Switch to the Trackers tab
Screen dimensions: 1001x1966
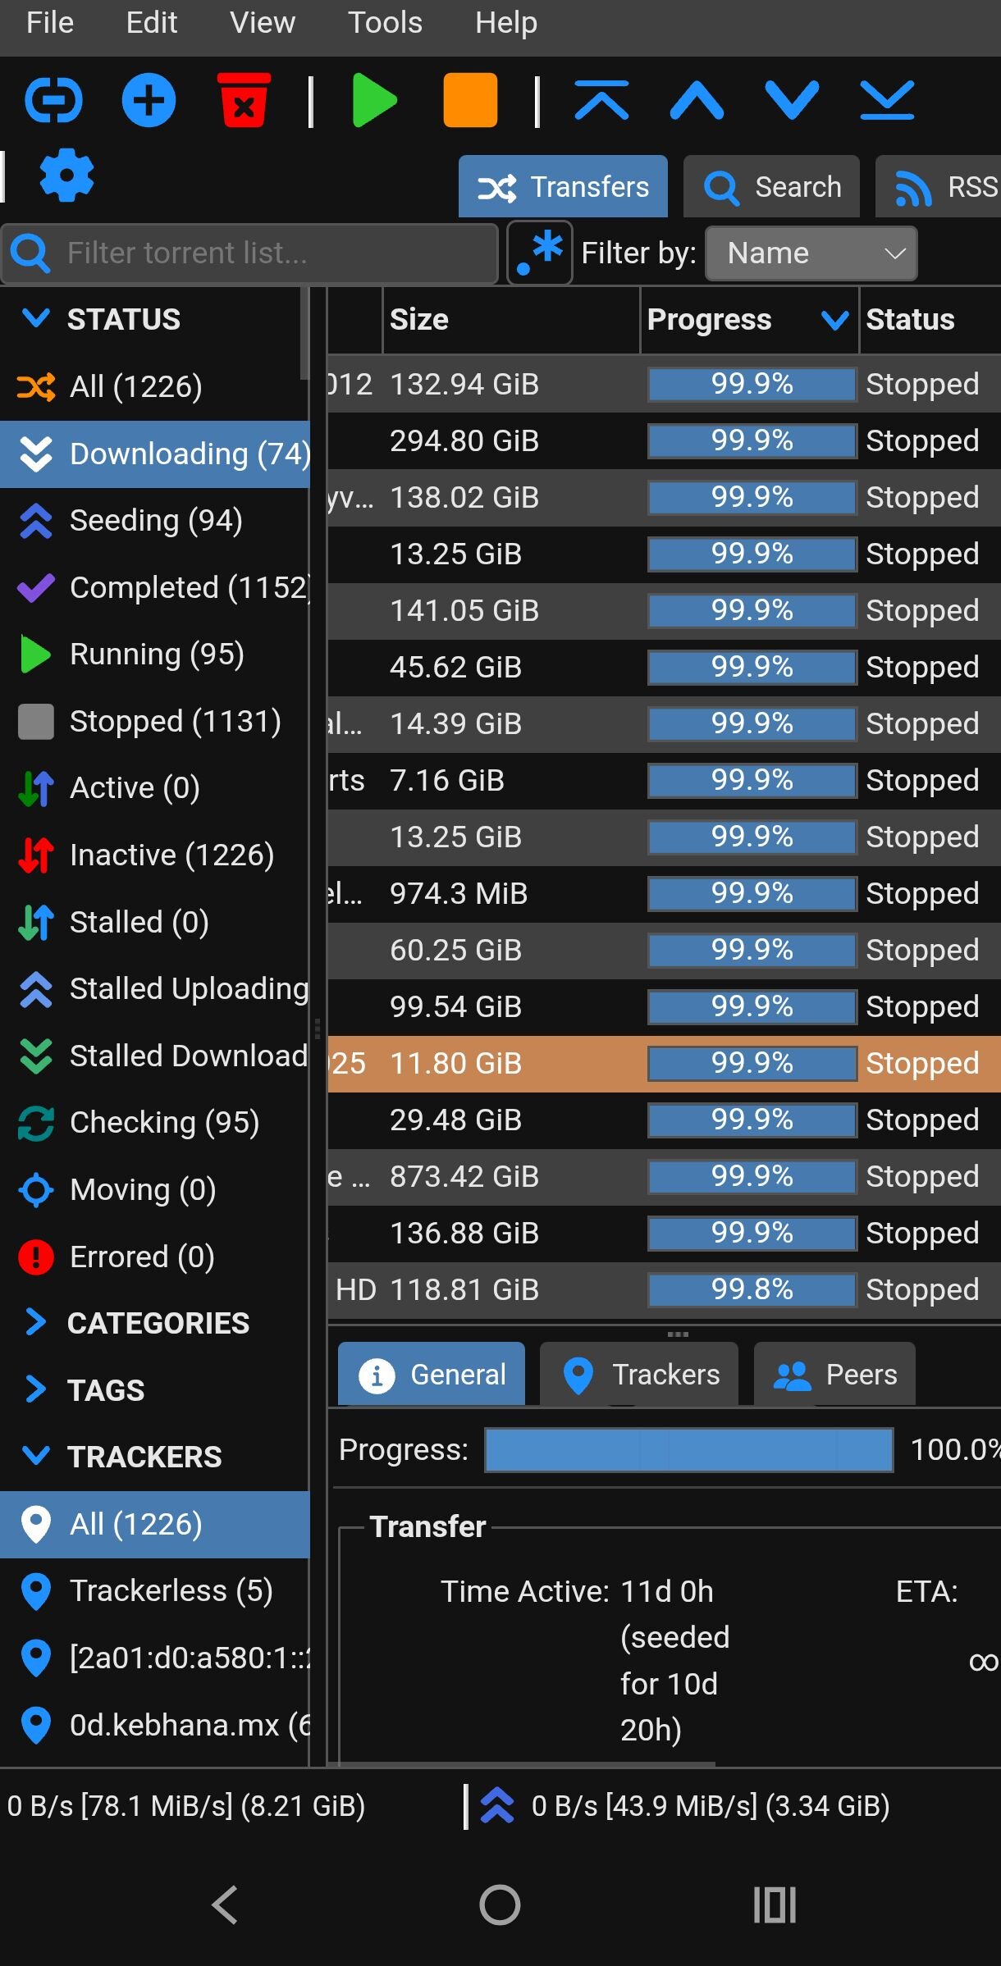tap(640, 1375)
